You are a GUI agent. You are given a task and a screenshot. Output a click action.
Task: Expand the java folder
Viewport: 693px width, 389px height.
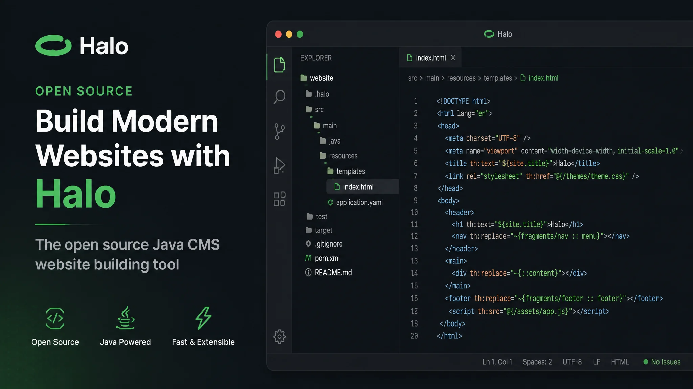pos(330,141)
